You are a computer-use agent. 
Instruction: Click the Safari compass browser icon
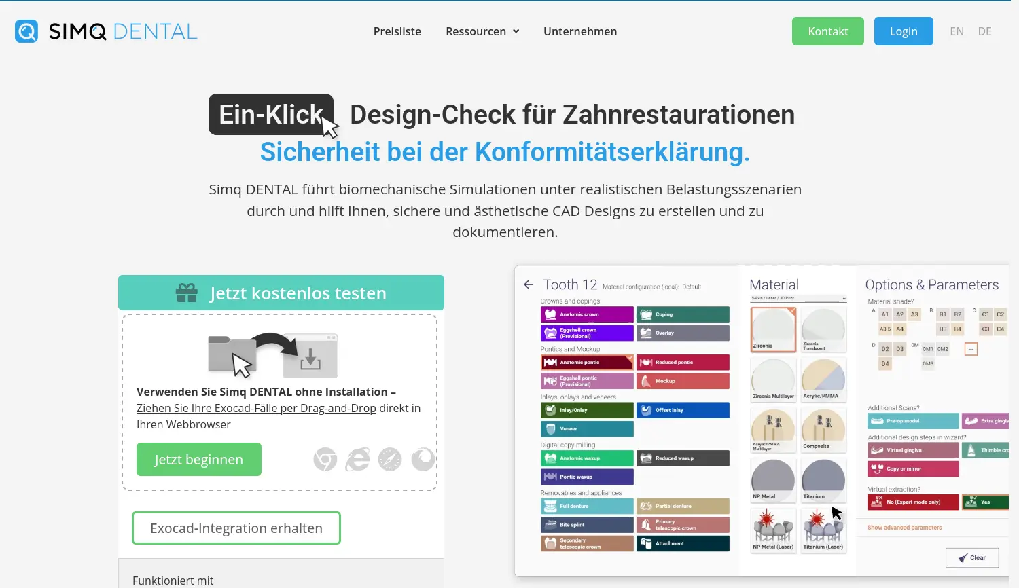(390, 460)
